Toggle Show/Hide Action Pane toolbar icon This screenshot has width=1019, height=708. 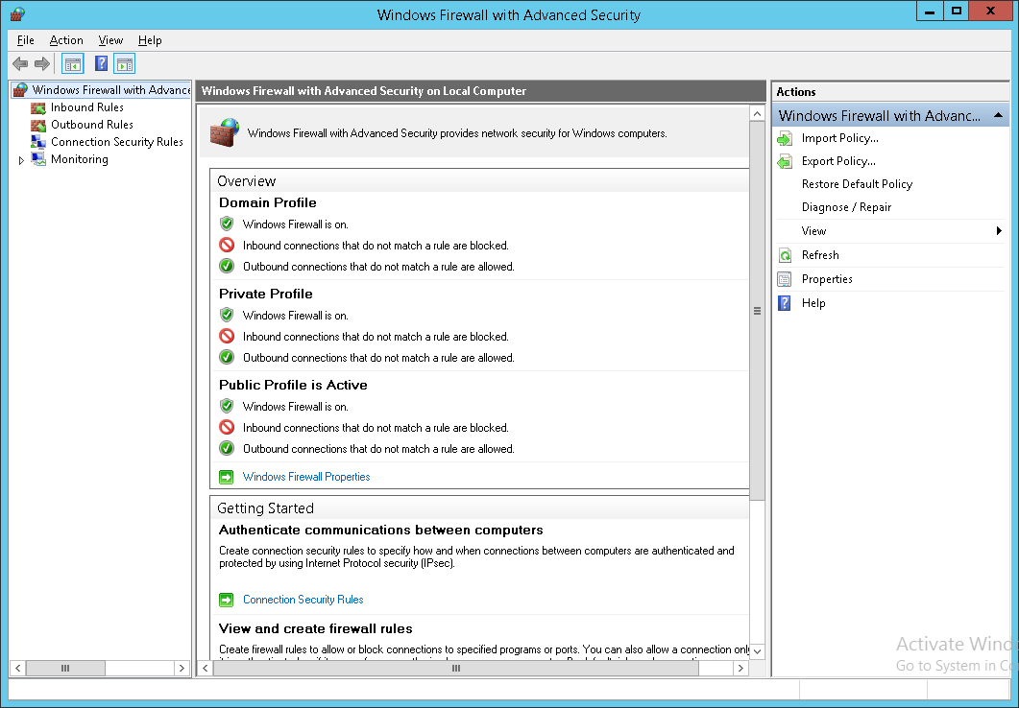click(125, 63)
